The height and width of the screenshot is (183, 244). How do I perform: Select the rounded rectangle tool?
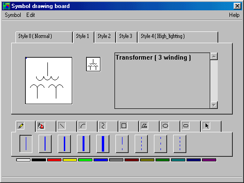[x=186, y=126]
